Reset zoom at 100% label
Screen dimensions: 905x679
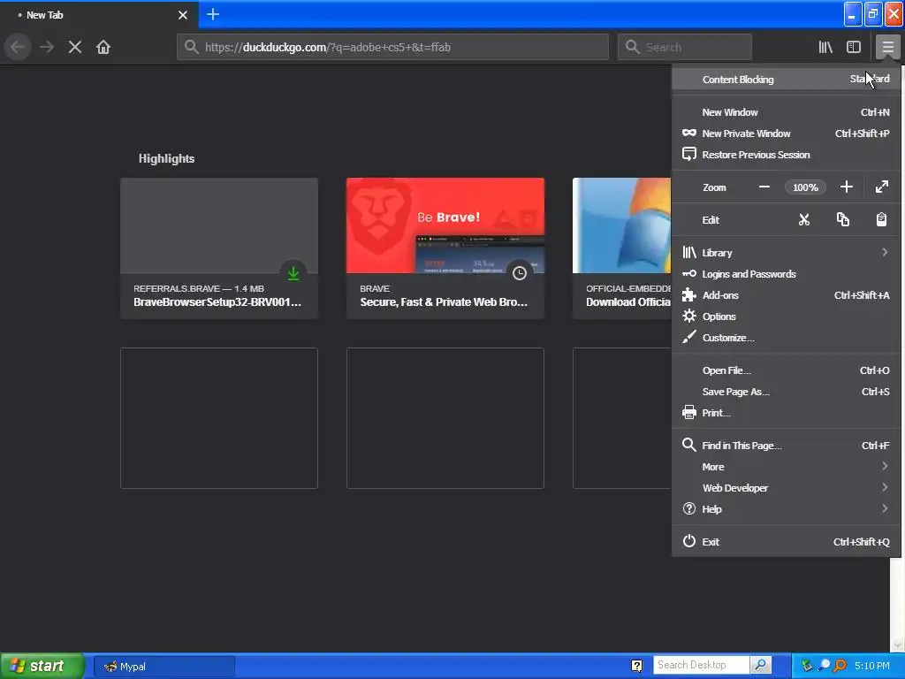(805, 187)
